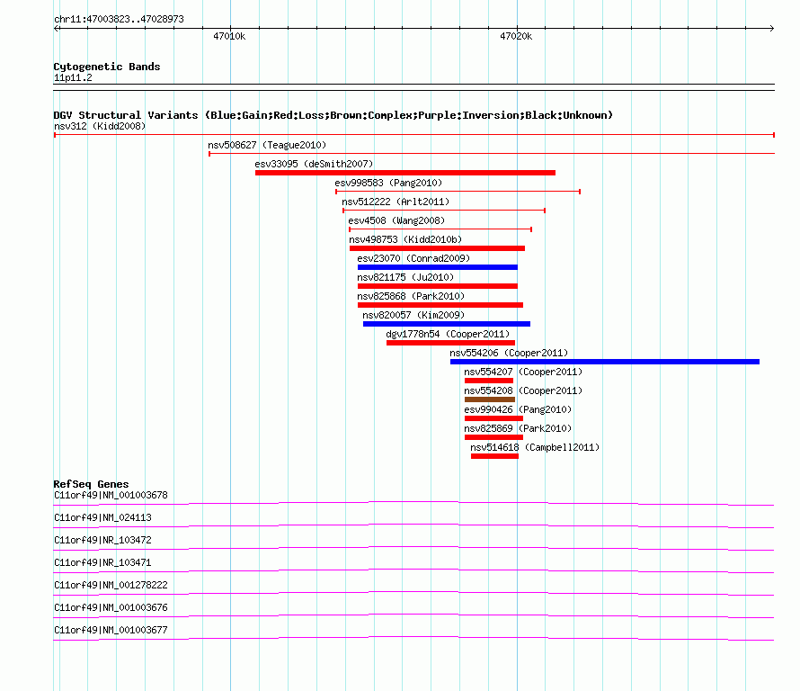Click the C11orf49|NR_103472 transcript label
This screenshot has width=800, height=691.
coord(102,541)
